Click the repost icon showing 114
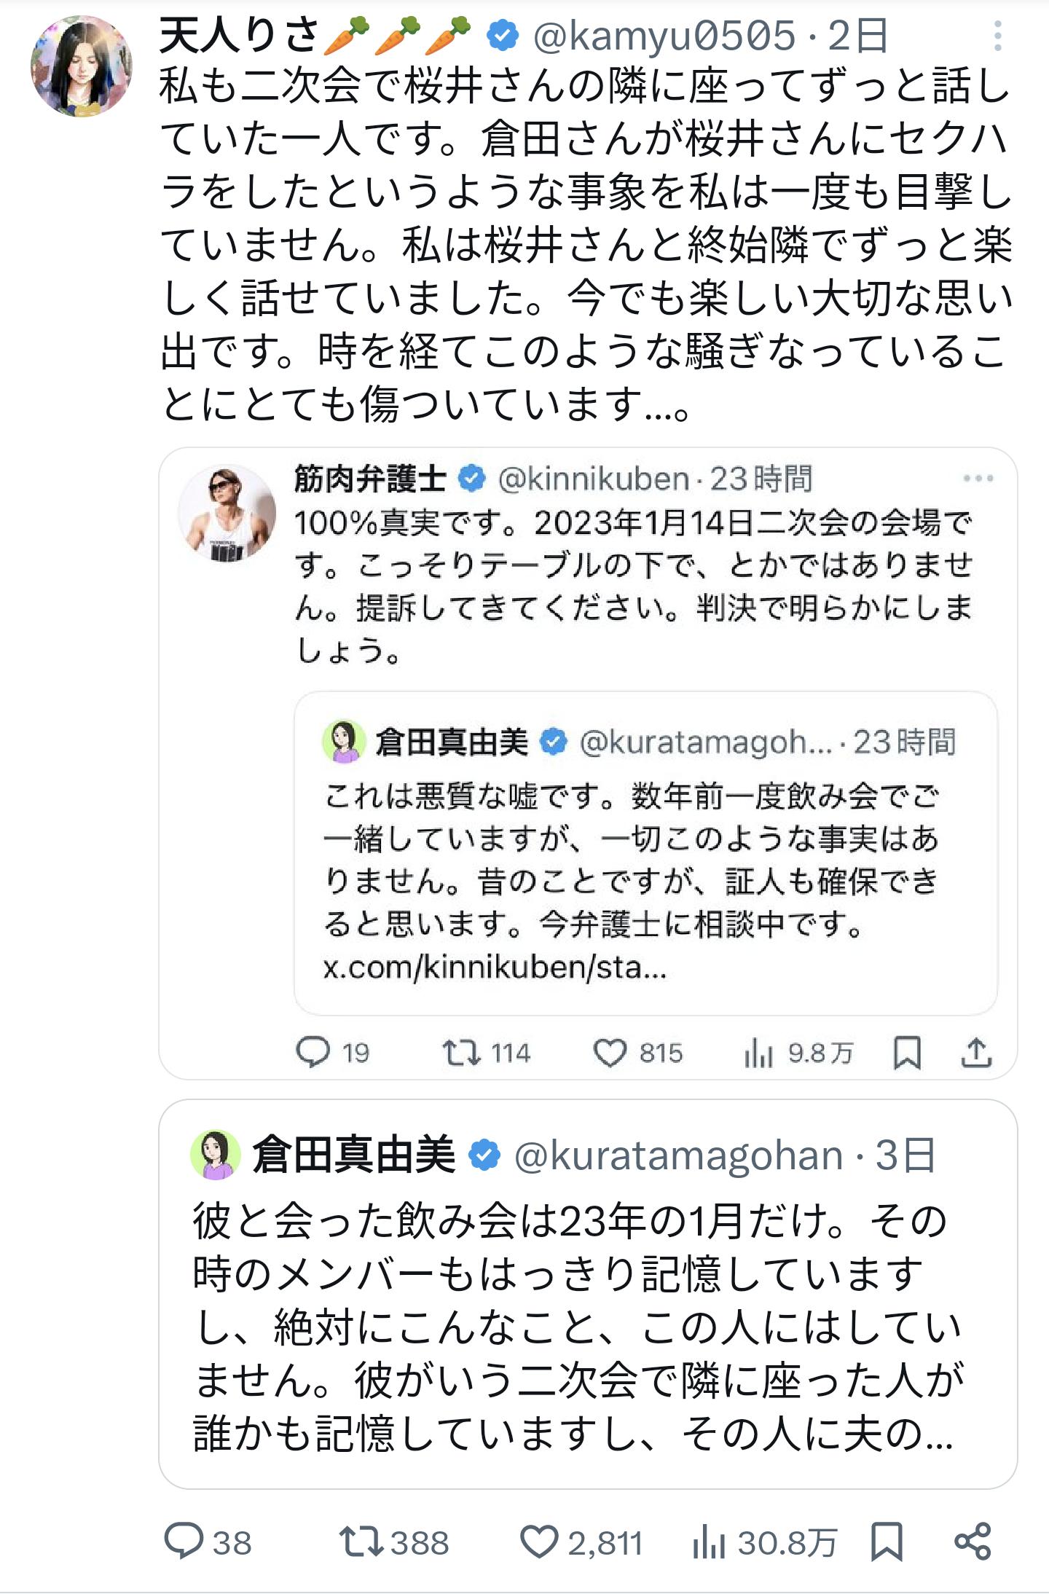 point(461,1052)
